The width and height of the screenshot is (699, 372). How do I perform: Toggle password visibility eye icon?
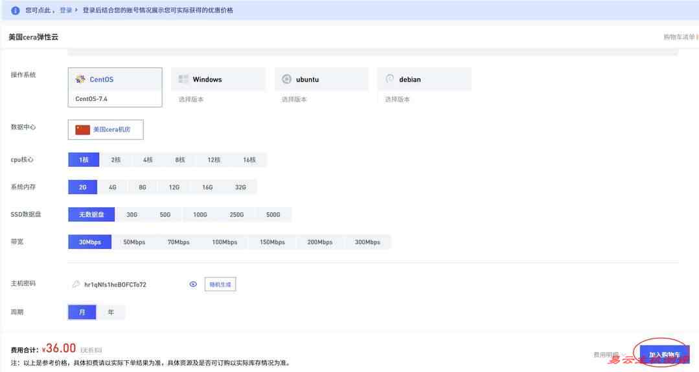(x=193, y=284)
